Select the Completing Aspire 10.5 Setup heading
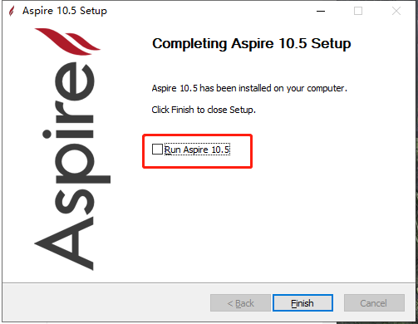The height and width of the screenshot is (324, 418). click(252, 43)
